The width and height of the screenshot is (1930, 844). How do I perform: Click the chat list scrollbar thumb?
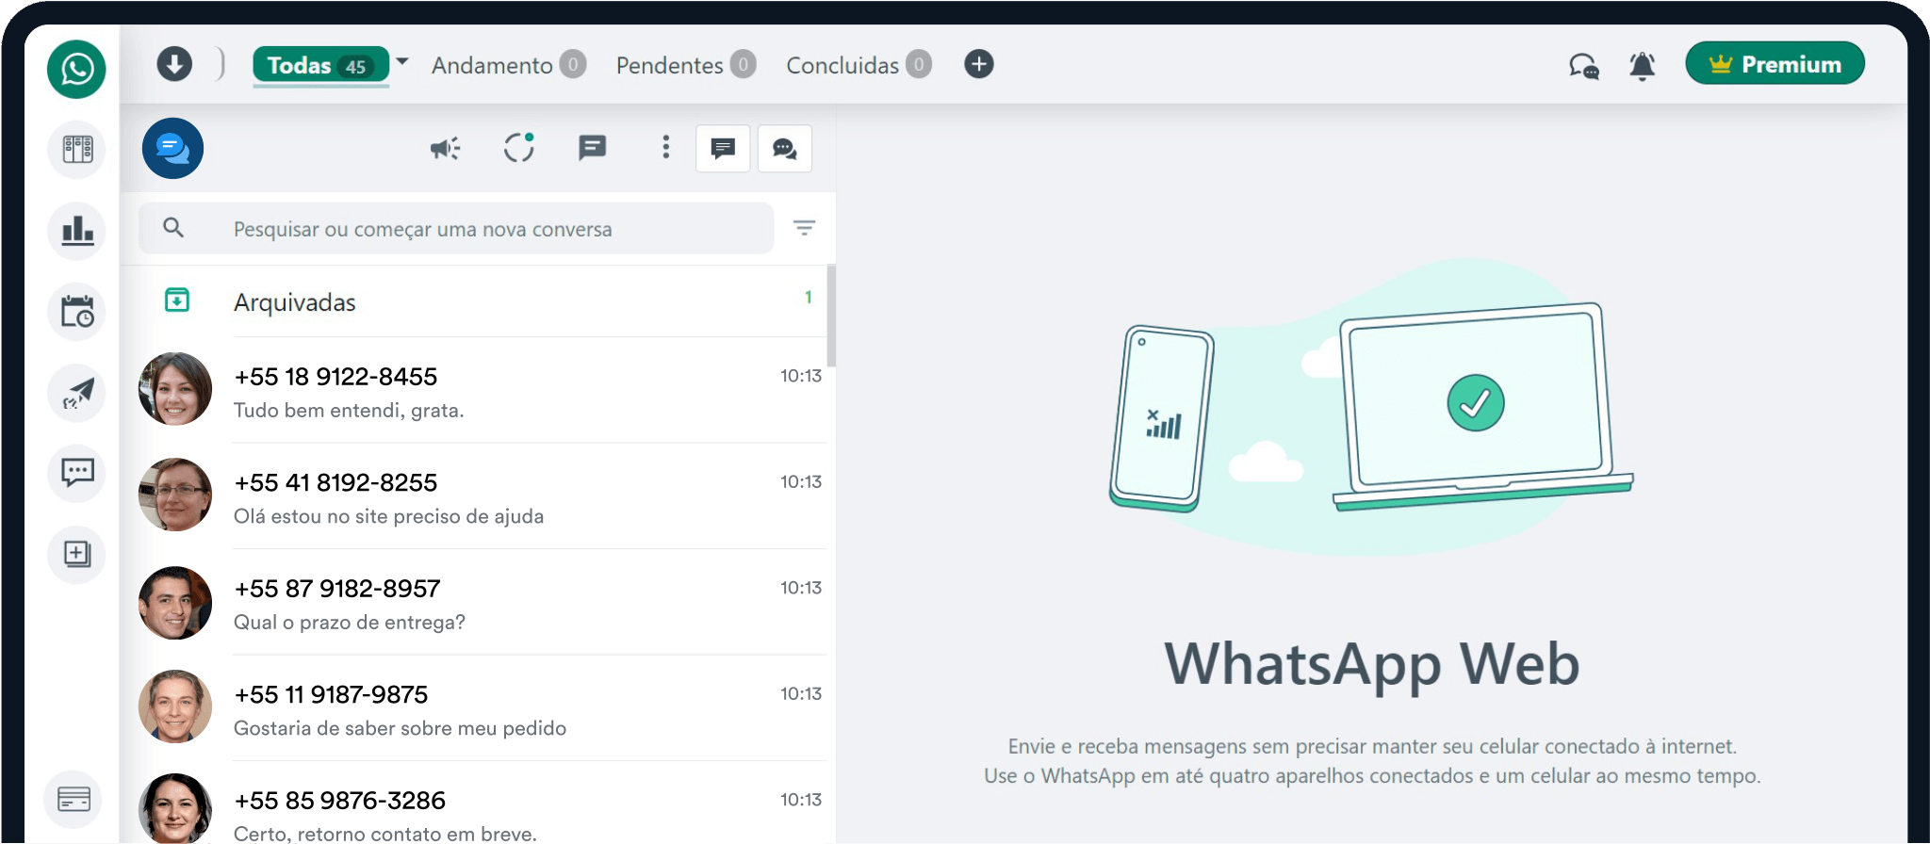pos(831,316)
